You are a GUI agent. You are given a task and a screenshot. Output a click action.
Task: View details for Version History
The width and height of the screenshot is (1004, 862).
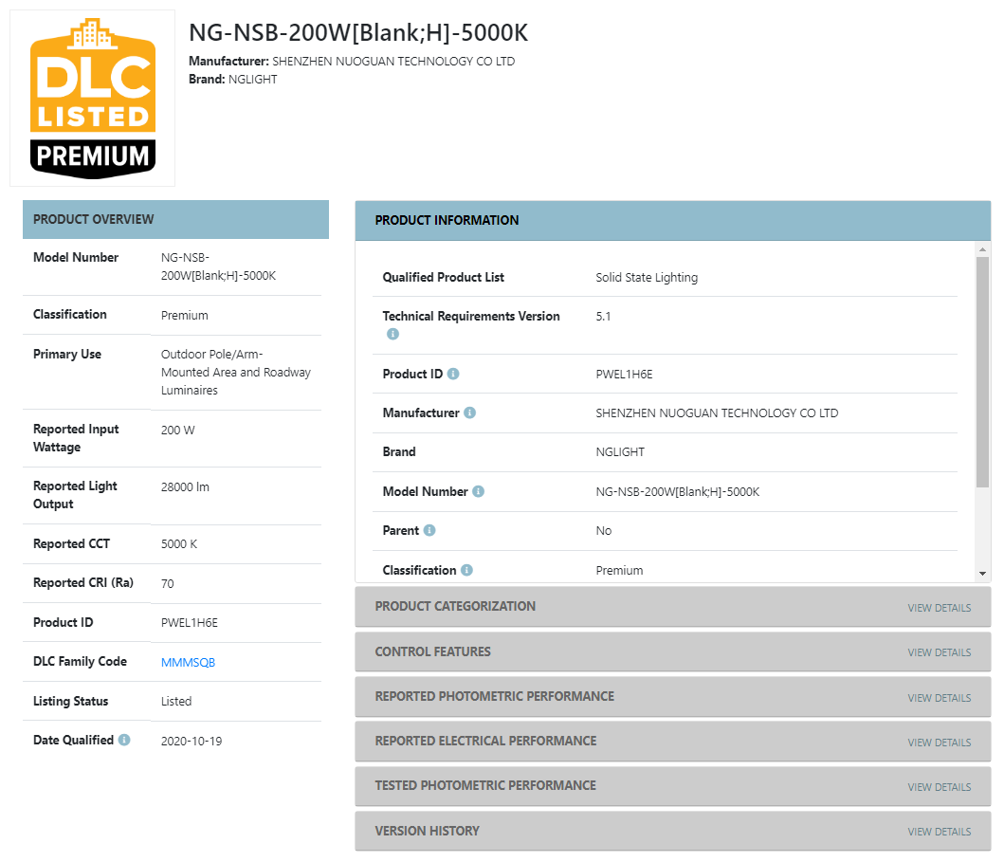(939, 832)
